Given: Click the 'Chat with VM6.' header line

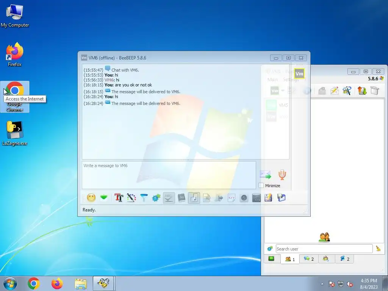Looking at the screenshot, I should 125,70.
